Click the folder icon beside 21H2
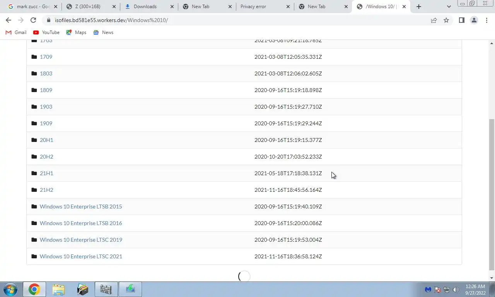495x297 pixels. (x=34, y=190)
